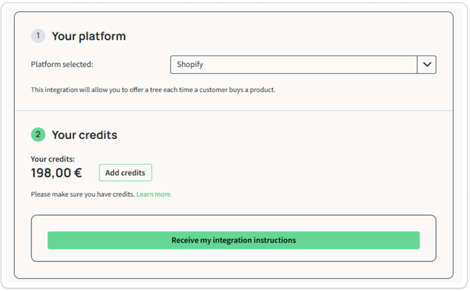Select the Your platform heading
This screenshot has height=291, width=470.
(x=88, y=37)
